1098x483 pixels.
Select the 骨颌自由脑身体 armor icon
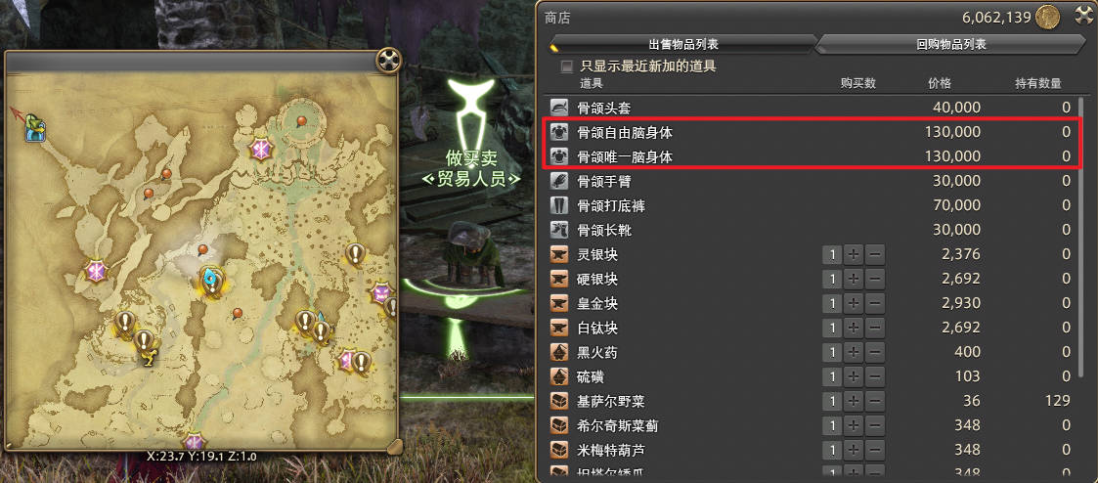coord(559,132)
